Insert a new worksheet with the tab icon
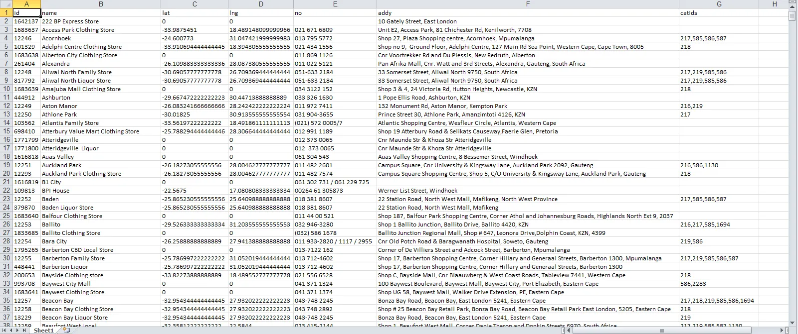 click(66, 331)
